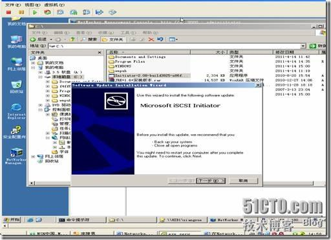331x240 pixels.
Task: Click the take snapshot toolbar icon
Action: pyautogui.click(x=60, y=12)
